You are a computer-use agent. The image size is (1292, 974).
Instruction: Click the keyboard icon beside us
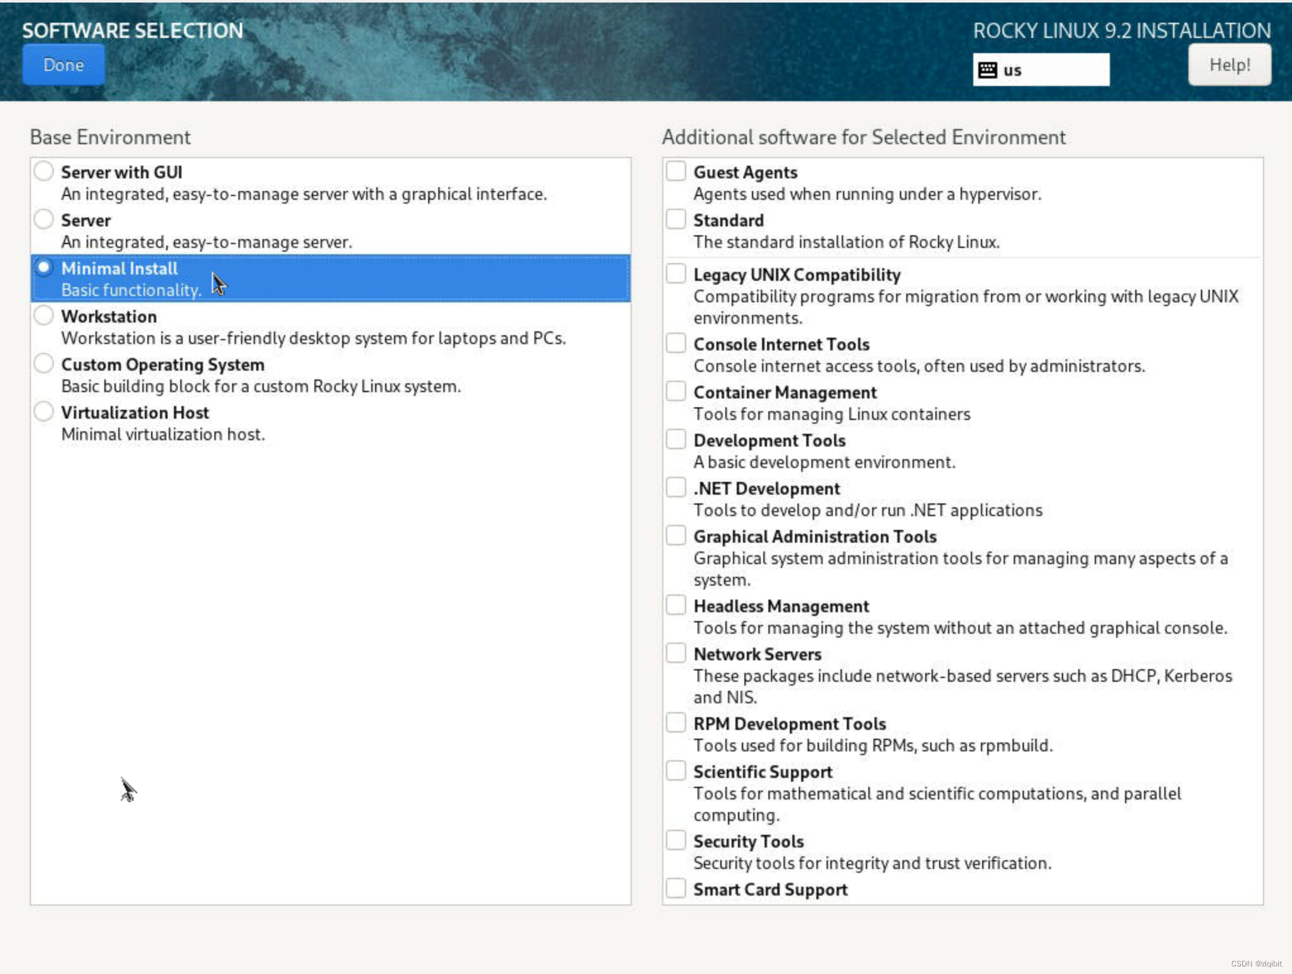pos(987,70)
